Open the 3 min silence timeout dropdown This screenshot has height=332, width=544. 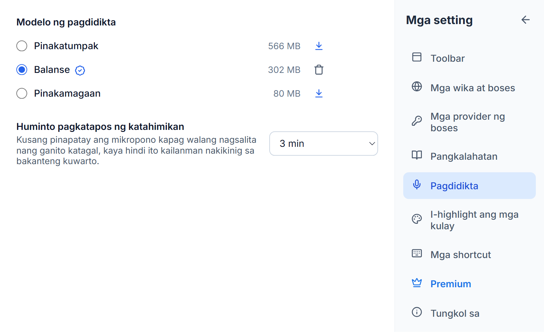coord(324,143)
